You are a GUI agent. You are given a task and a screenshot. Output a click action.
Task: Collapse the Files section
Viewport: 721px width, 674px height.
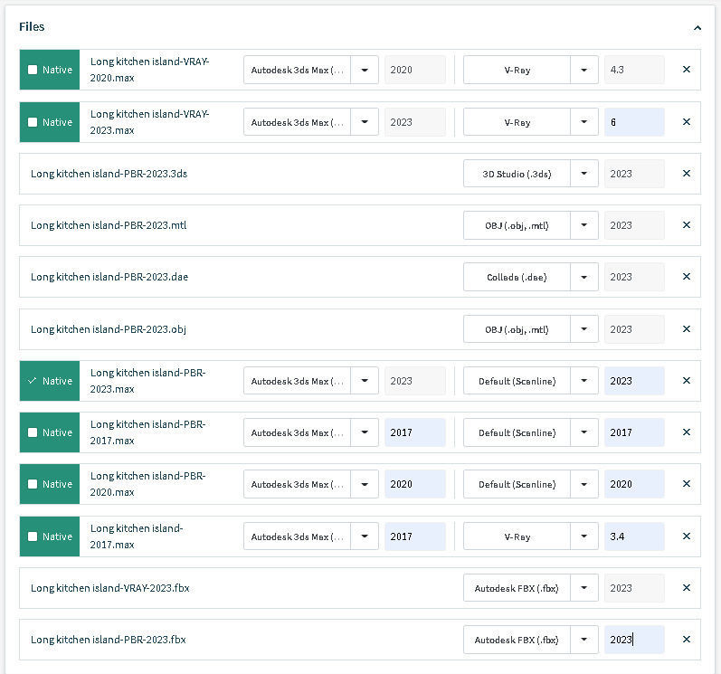[x=697, y=28]
